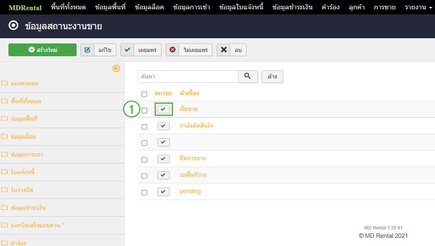The image size is (435, 246).
Task: Click the © MD Rental 2021 footer text
Action: click(x=383, y=236)
